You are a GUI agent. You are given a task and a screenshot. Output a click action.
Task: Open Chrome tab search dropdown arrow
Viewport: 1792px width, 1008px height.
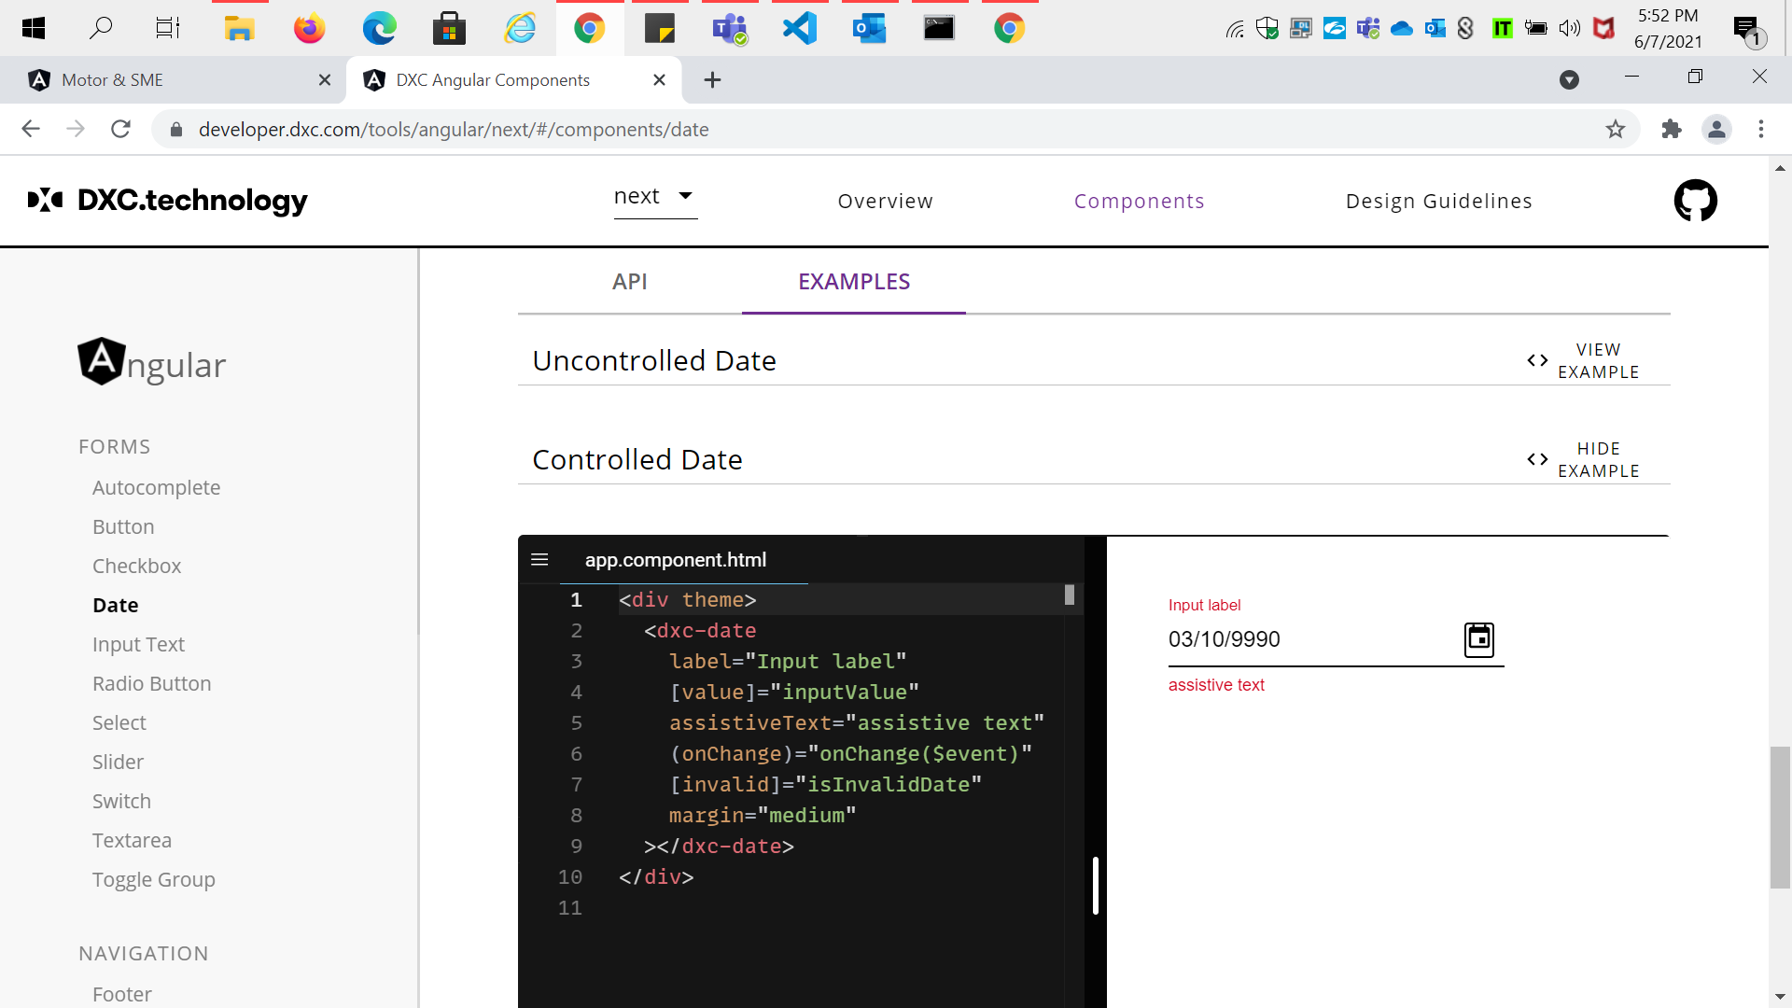[x=1569, y=80]
